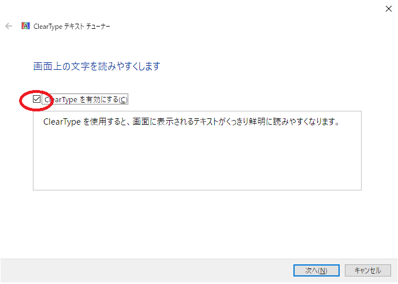Click the ClearType description sample text

pos(192,122)
